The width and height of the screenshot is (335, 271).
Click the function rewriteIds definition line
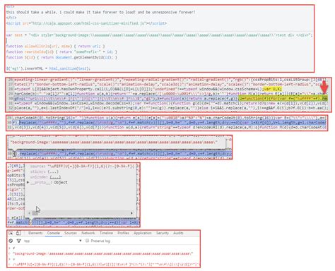click(x=61, y=52)
